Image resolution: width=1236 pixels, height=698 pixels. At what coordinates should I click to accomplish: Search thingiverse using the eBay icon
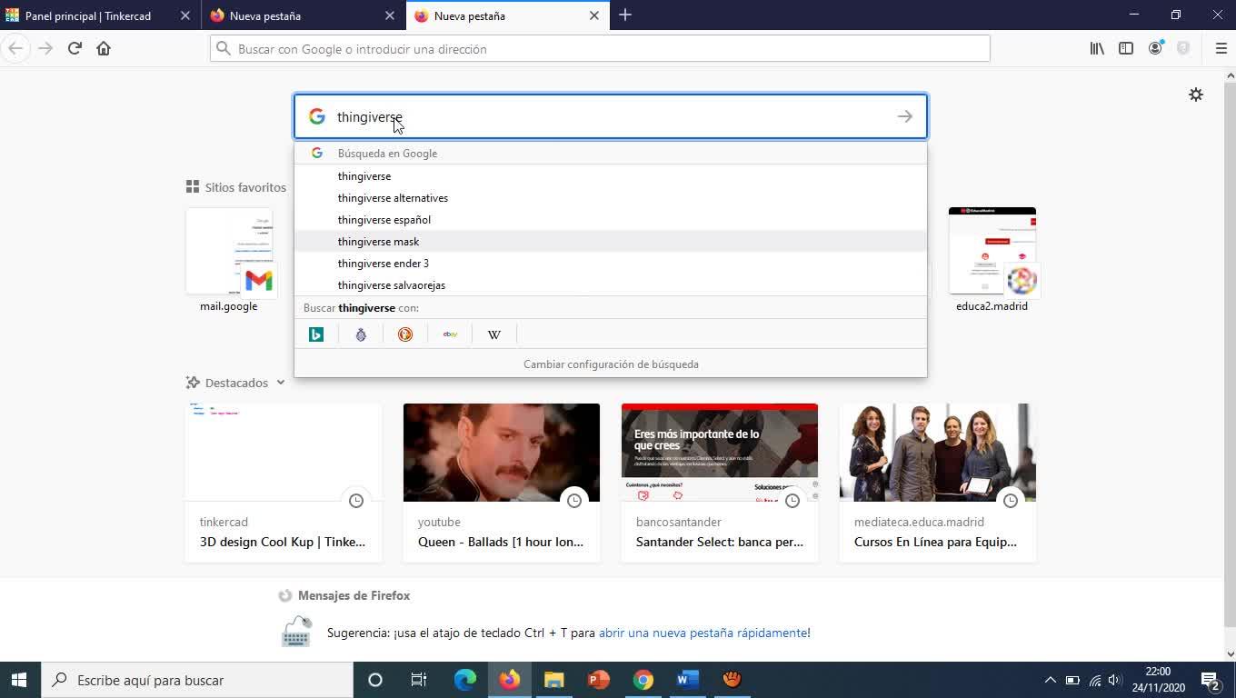click(450, 334)
